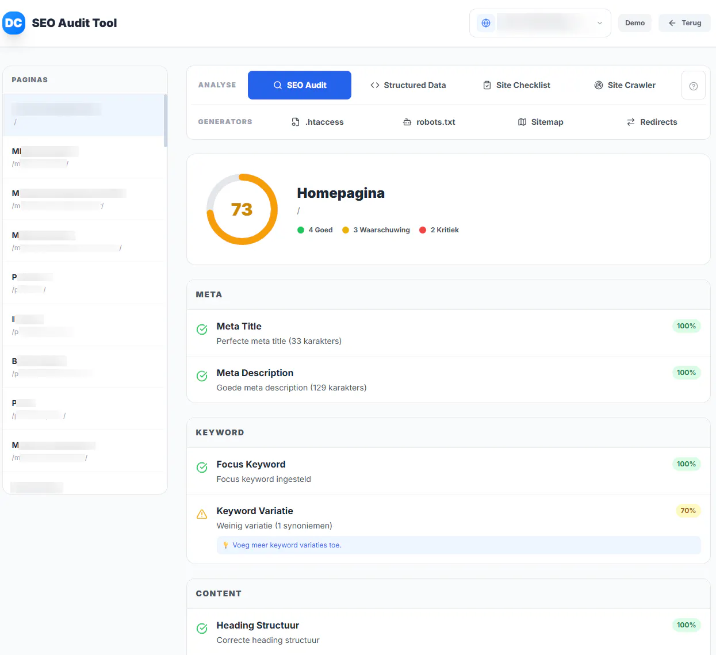Open the site selector dropdown chevron
The width and height of the screenshot is (716, 655).
pos(599,23)
